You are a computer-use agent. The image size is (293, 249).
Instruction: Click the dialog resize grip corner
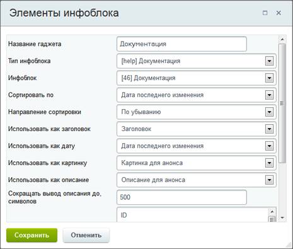[x=289, y=245]
